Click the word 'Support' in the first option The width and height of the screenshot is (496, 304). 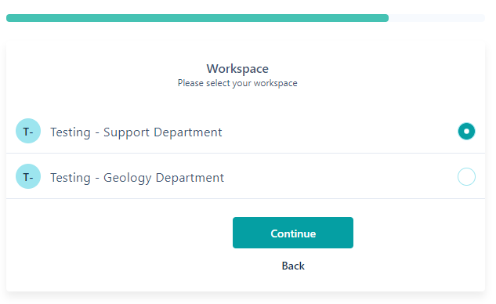click(126, 132)
